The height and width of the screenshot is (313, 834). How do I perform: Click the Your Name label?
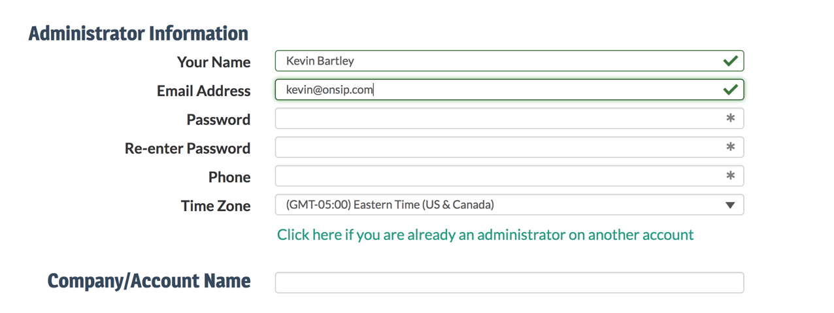point(214,62)
